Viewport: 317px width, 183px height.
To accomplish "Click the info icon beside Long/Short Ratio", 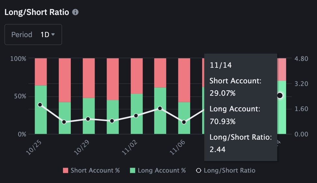I will pyautogui.click(x=75, y=12).
